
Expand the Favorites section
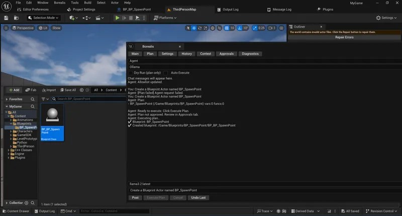7,99
